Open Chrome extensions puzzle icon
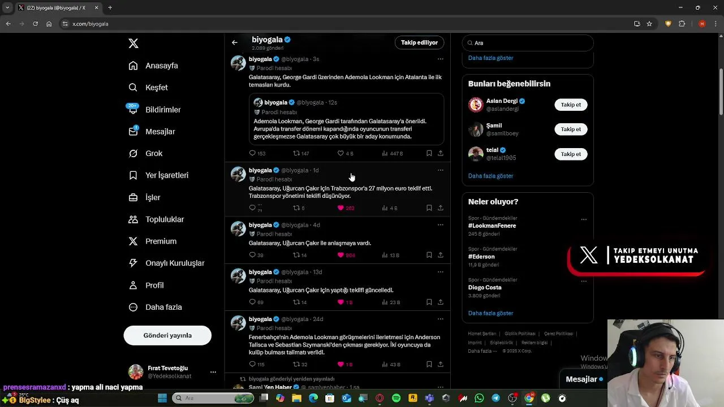This screenshot has width=724, height=407. pyautogui.click(x=682, y=24)
